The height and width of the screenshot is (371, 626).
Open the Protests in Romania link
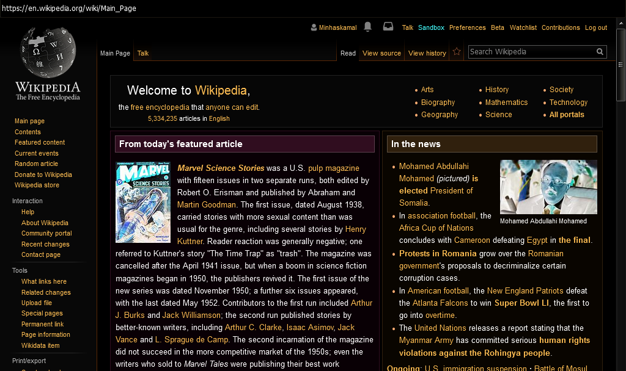438,253
